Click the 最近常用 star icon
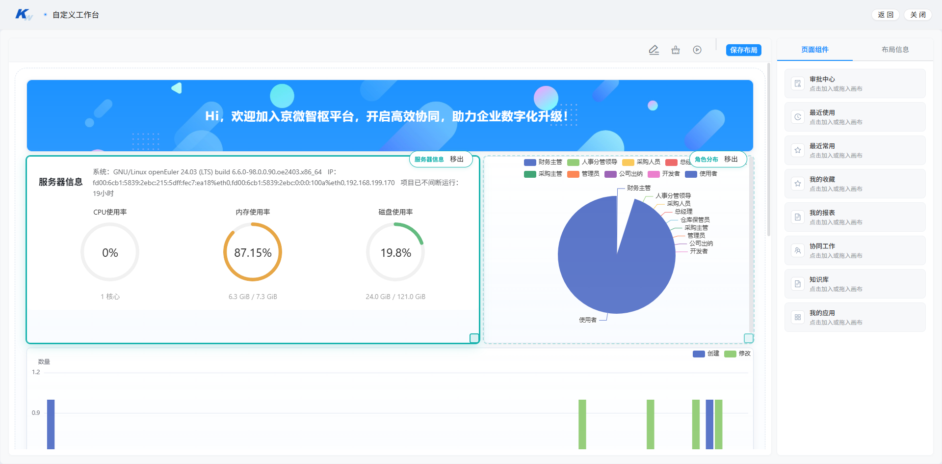 coord(798,150)
